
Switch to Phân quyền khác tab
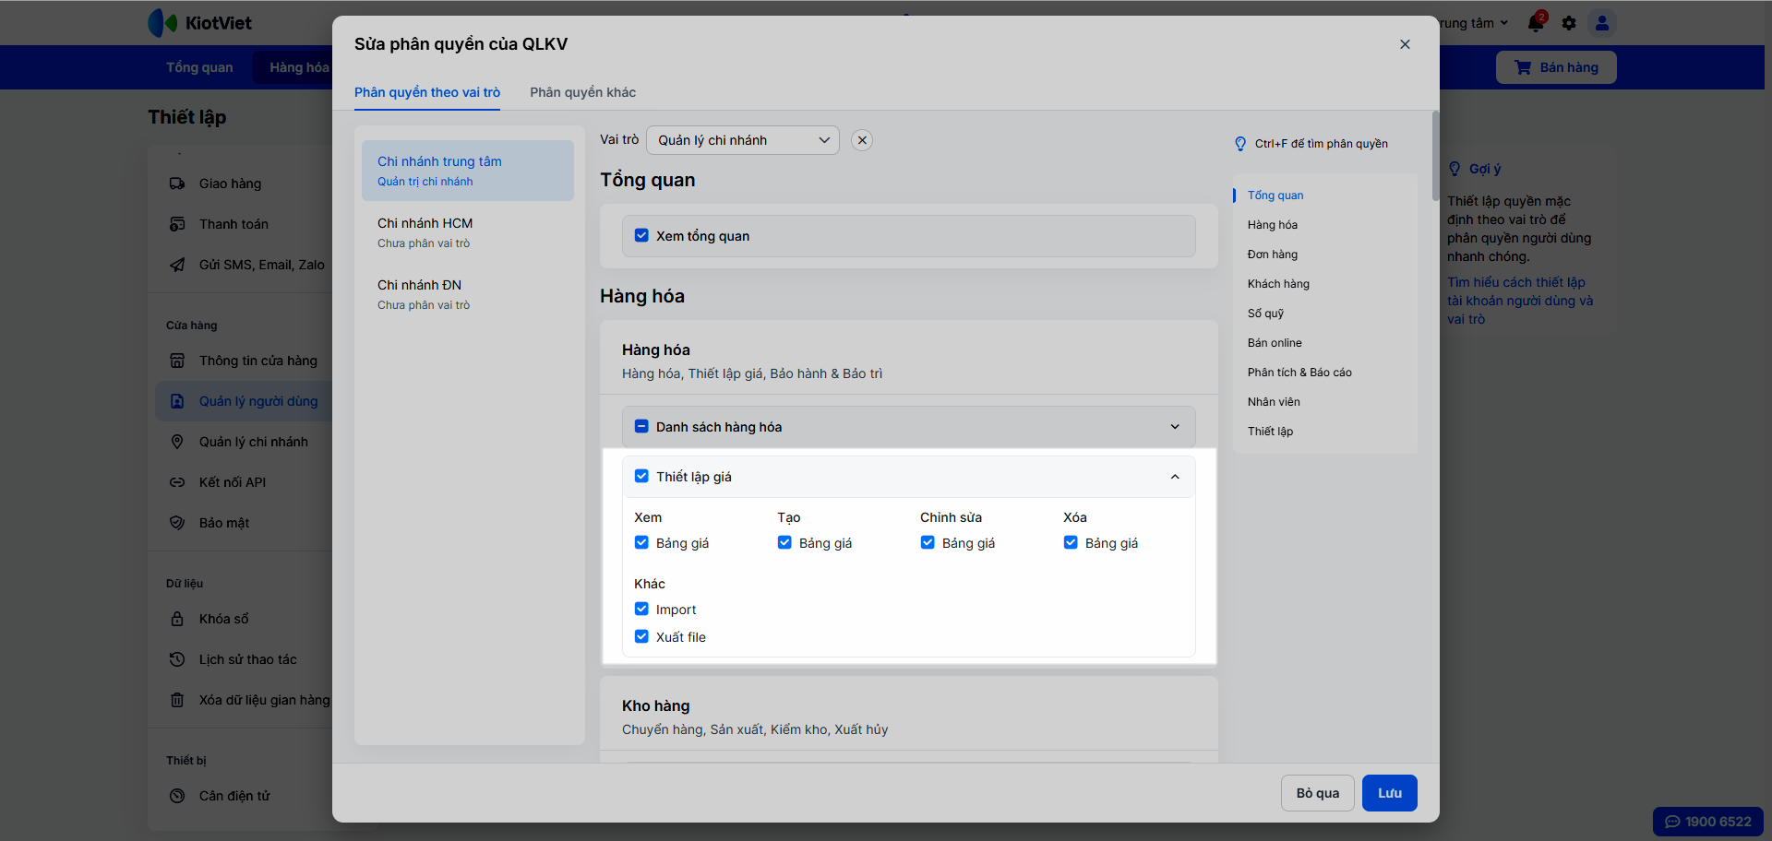pyautogui.click(x=582, y=92)
